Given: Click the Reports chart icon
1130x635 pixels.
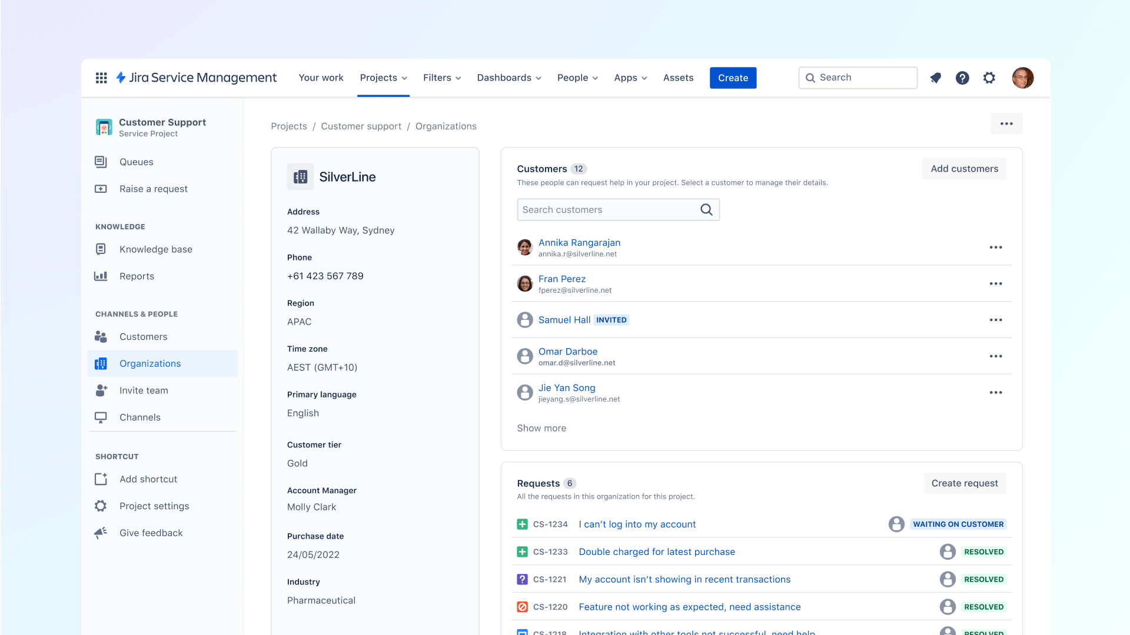Looking at the screenshot, I should [101, 276].
